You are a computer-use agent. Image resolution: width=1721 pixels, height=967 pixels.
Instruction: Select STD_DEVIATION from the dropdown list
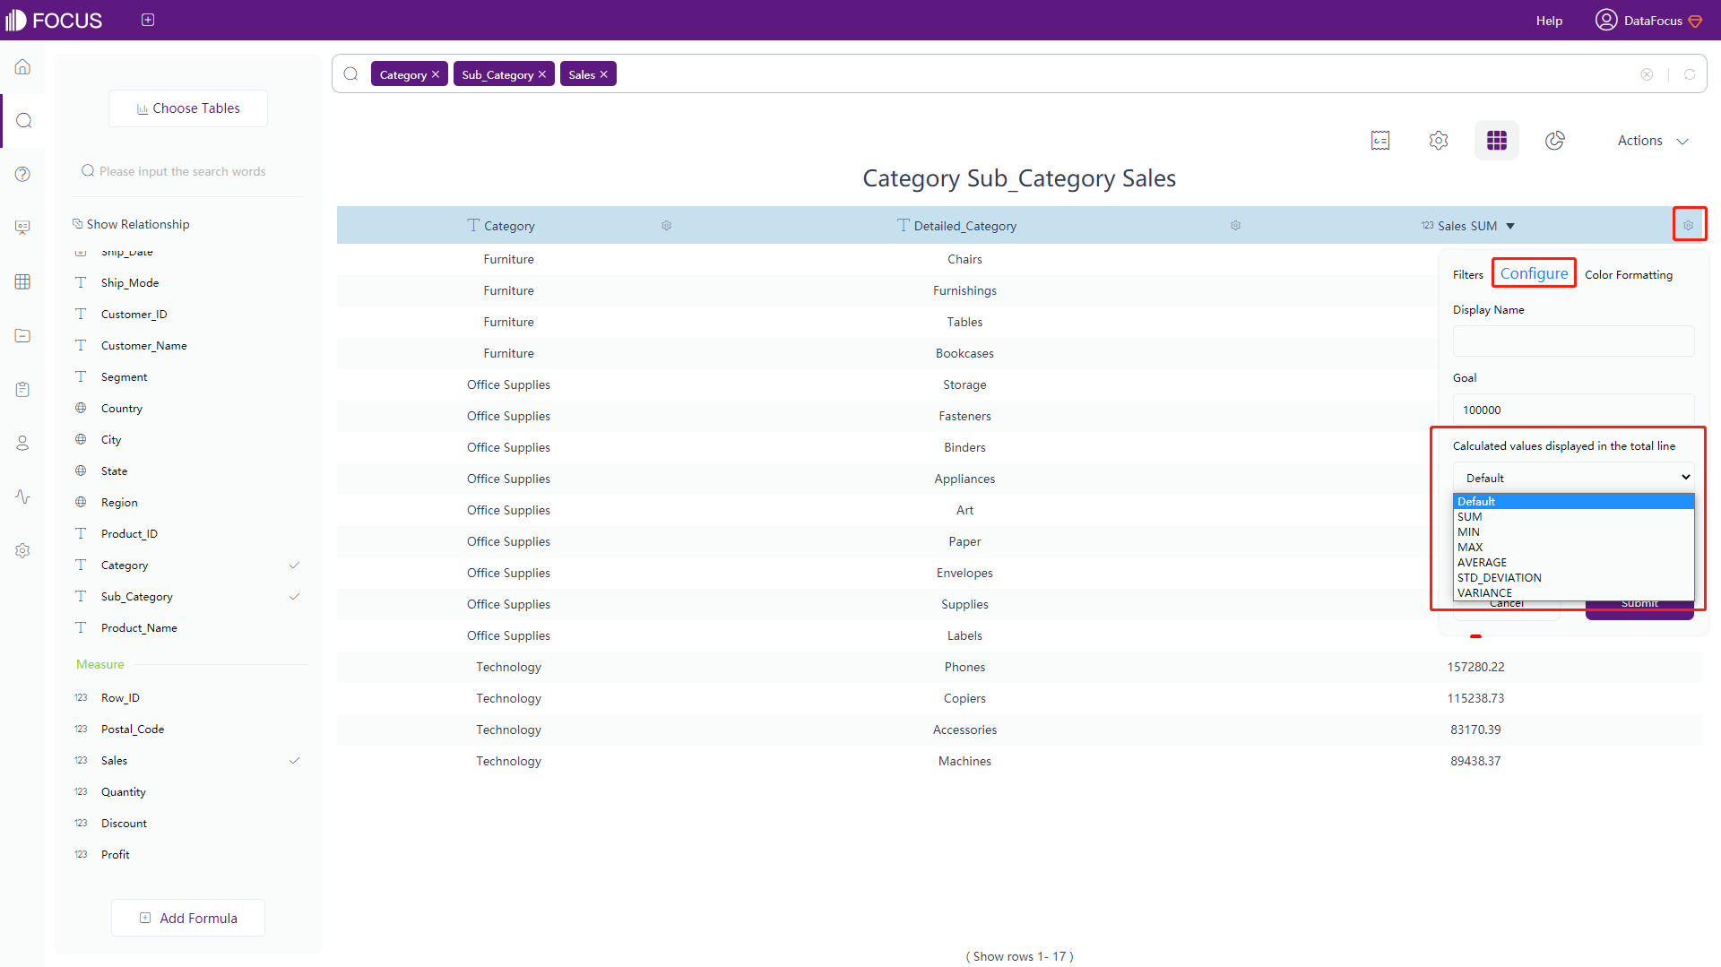click(x=1573, y=578)
